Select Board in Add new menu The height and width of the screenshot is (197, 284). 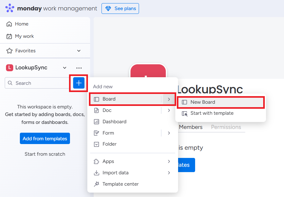click(126, 99)
